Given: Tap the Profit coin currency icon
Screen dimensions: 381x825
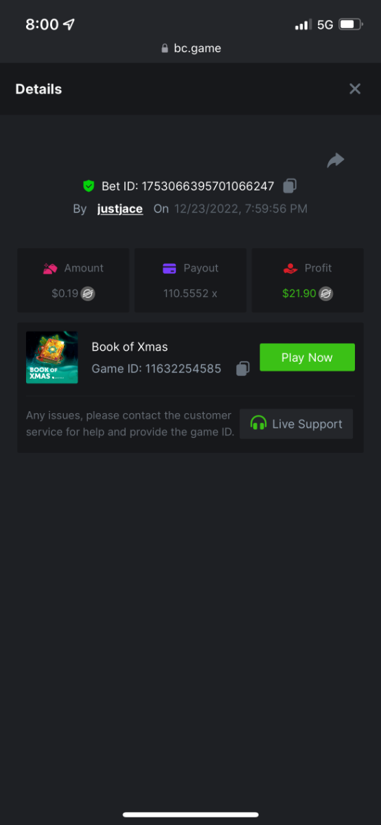Looking at the screenshot, I should pos(326,294).
